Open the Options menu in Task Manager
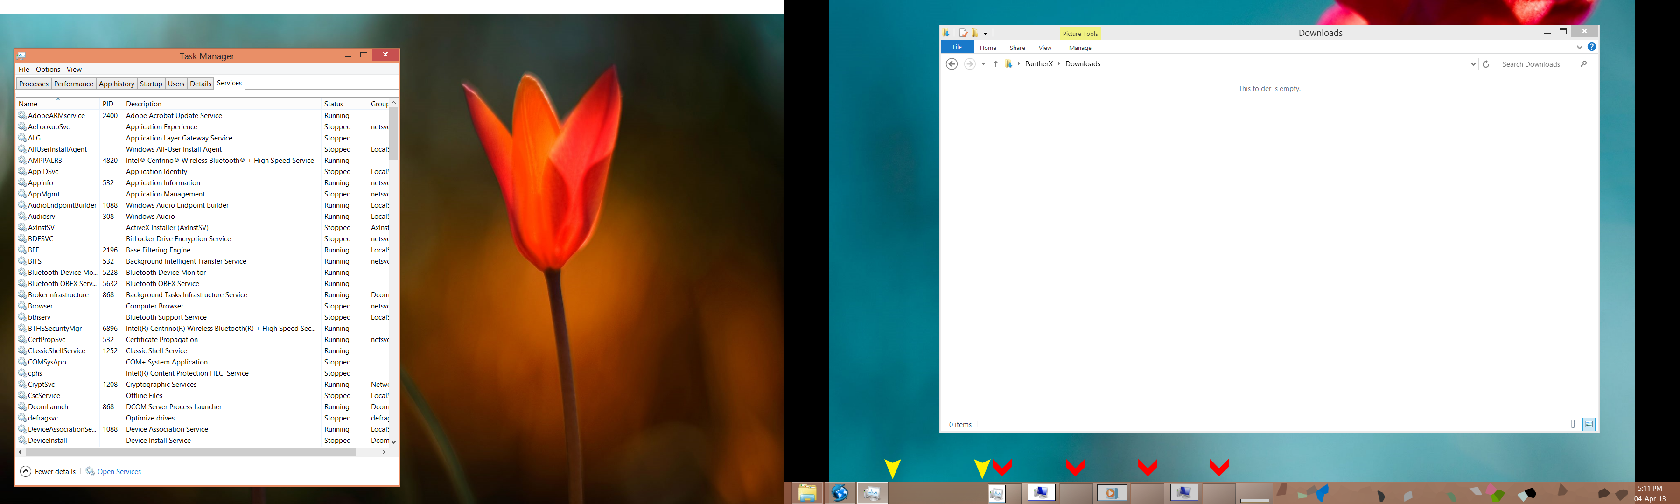Screen dimensions: 1680x504 point(48,69)
